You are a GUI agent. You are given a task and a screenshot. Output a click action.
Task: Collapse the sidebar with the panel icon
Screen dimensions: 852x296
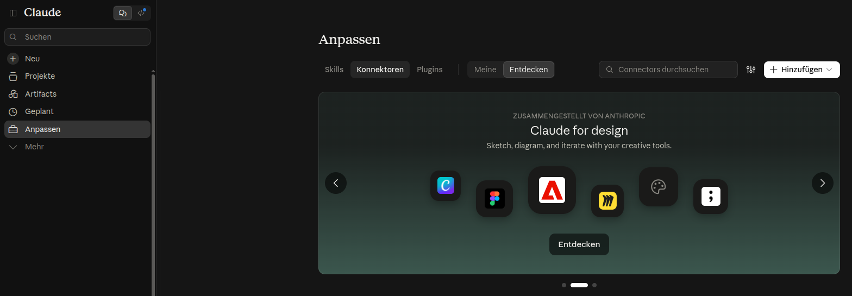(13, 13)
